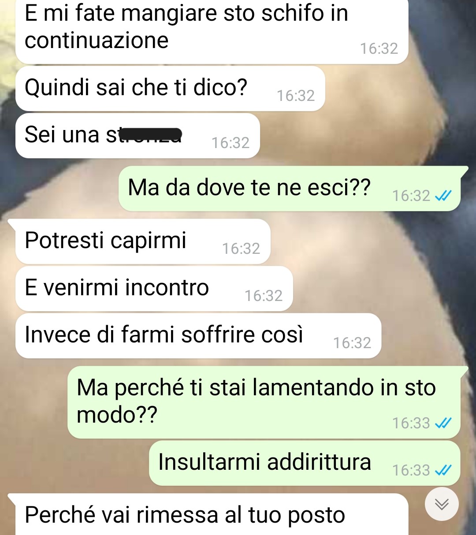Tap the blue read ticks on 'Insultarmi addirittura'
Screen dimensions: 476x535
tap(443, 471)
